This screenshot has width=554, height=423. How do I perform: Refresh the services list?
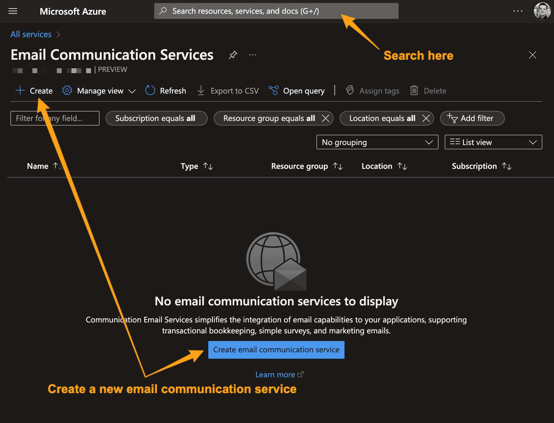point(166,91)
